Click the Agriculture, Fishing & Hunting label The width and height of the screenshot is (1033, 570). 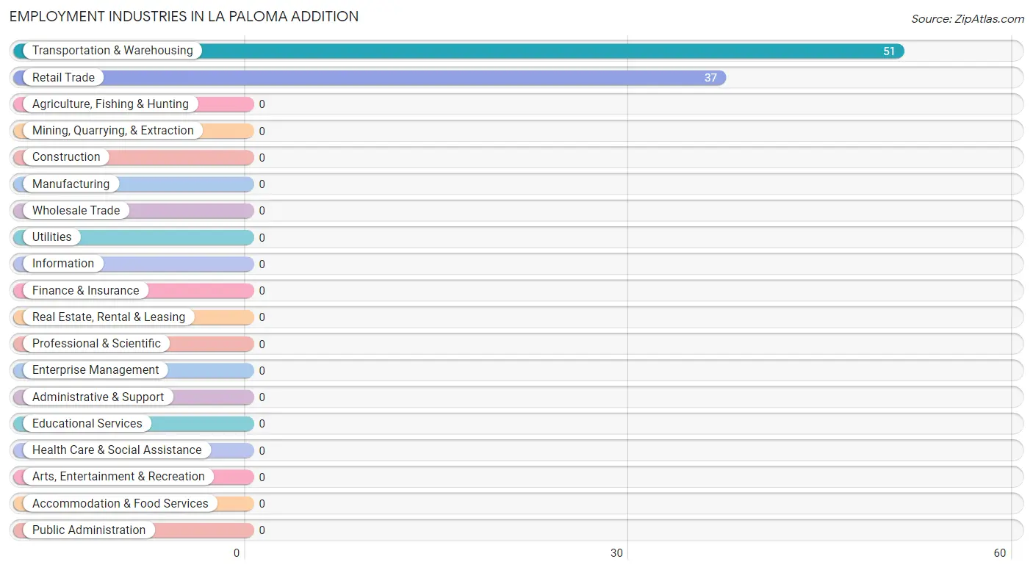click(110, 104)
